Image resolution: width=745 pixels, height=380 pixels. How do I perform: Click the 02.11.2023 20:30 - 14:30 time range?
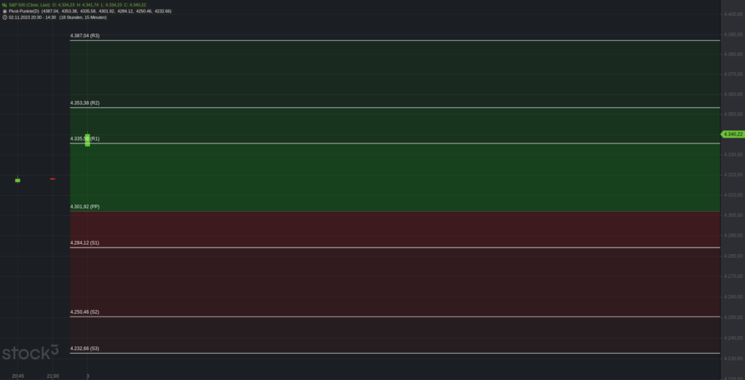(x=32, y=17)
